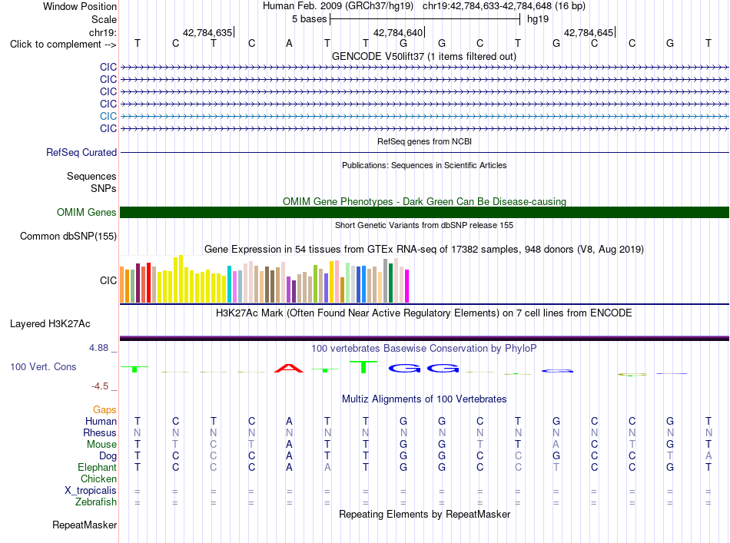Screen dimensions: 730x543
Task: Click the 42,784,640 position marker
Action: 398,32
